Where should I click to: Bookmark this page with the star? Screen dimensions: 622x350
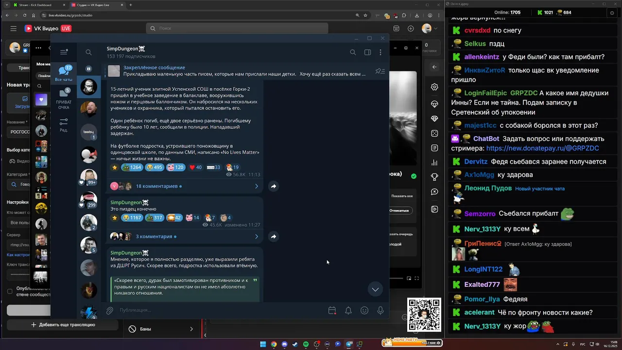point(365,15)
